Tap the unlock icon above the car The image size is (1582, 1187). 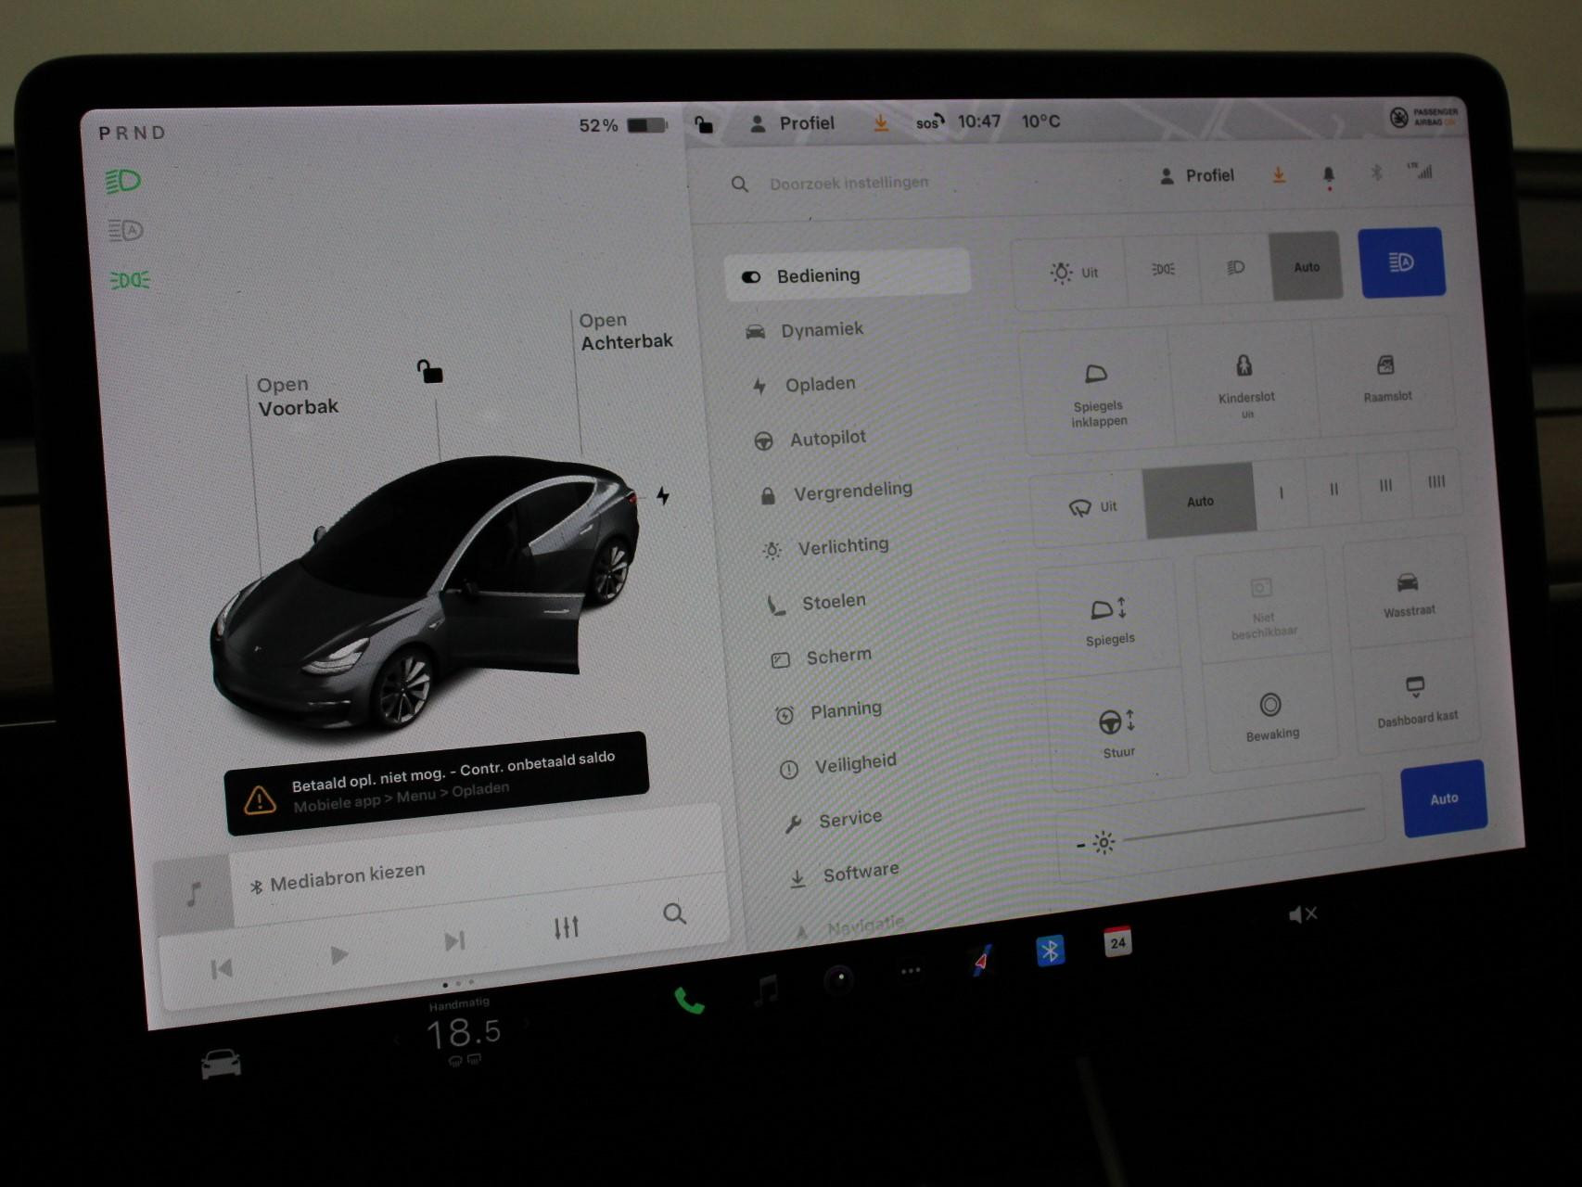tap(429, 371)
